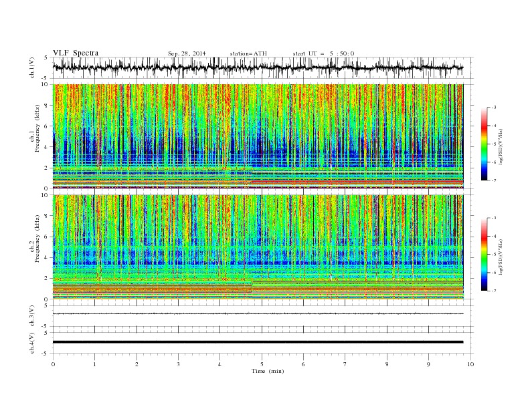Click the ch.1 spectrogram "2" kHz tick label
Image resolution: width=530 pixels, height=409 pixels.
[x=47, y=168]
